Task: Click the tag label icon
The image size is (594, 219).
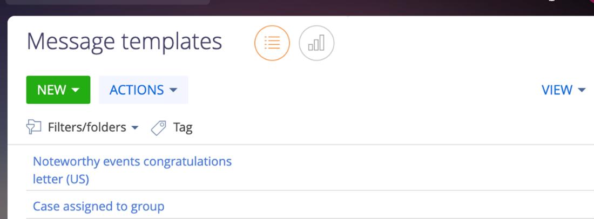Action: 159,128
